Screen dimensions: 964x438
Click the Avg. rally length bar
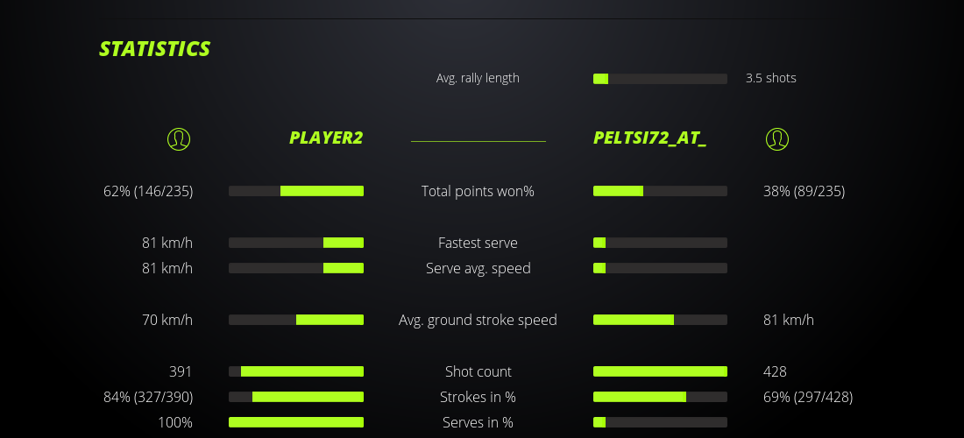[x=660, y=79]
